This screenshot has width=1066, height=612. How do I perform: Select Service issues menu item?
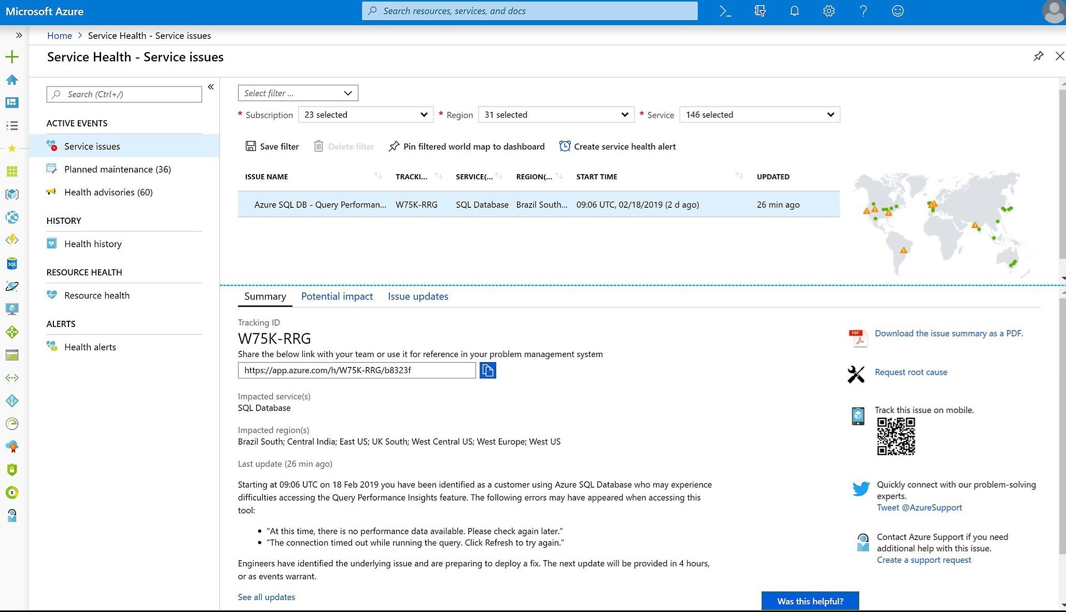coord(124,146)
